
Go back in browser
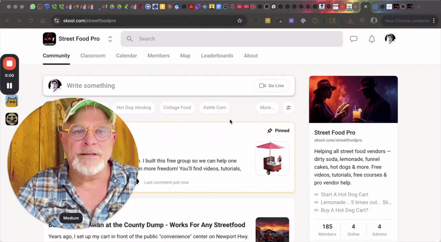tap(7, 21)
